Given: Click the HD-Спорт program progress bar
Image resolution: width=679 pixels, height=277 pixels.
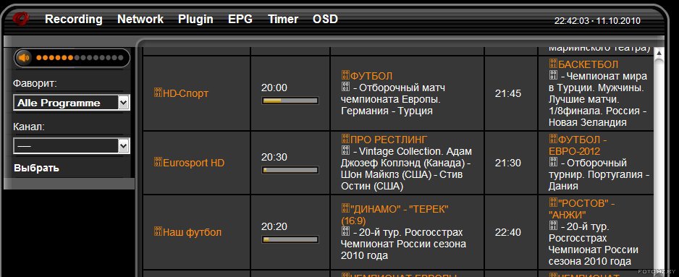Looking at the screenshot, I should tap(290, 101).
